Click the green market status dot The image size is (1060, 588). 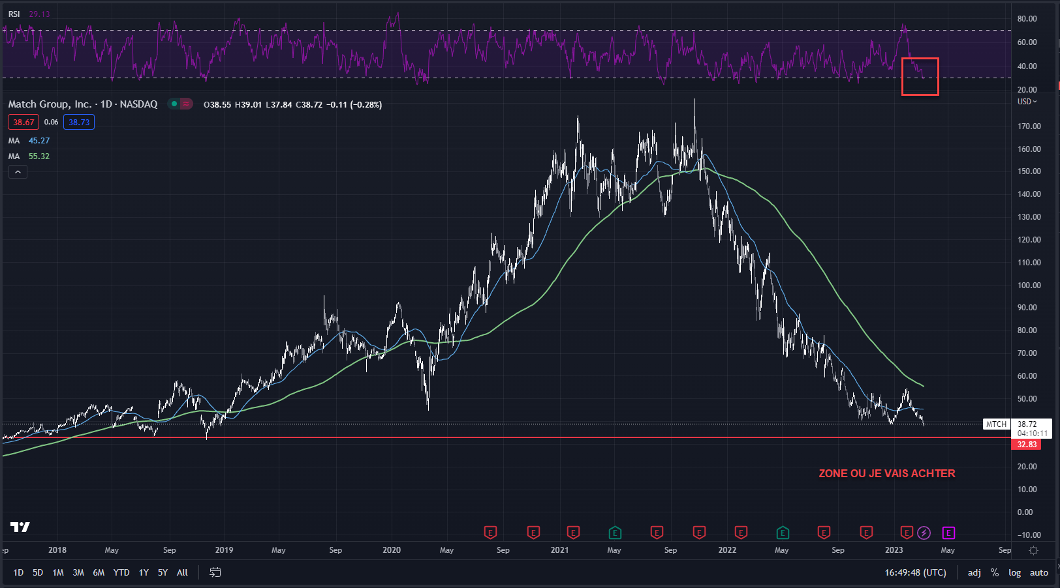click(174, 104)
